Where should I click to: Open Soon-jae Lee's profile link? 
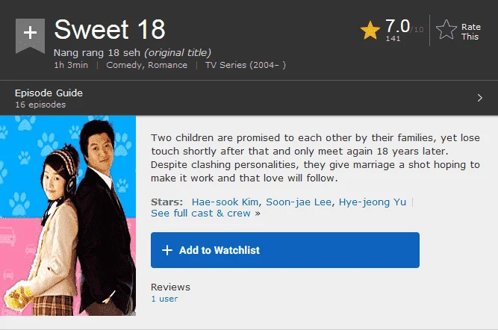click(299, 202)
